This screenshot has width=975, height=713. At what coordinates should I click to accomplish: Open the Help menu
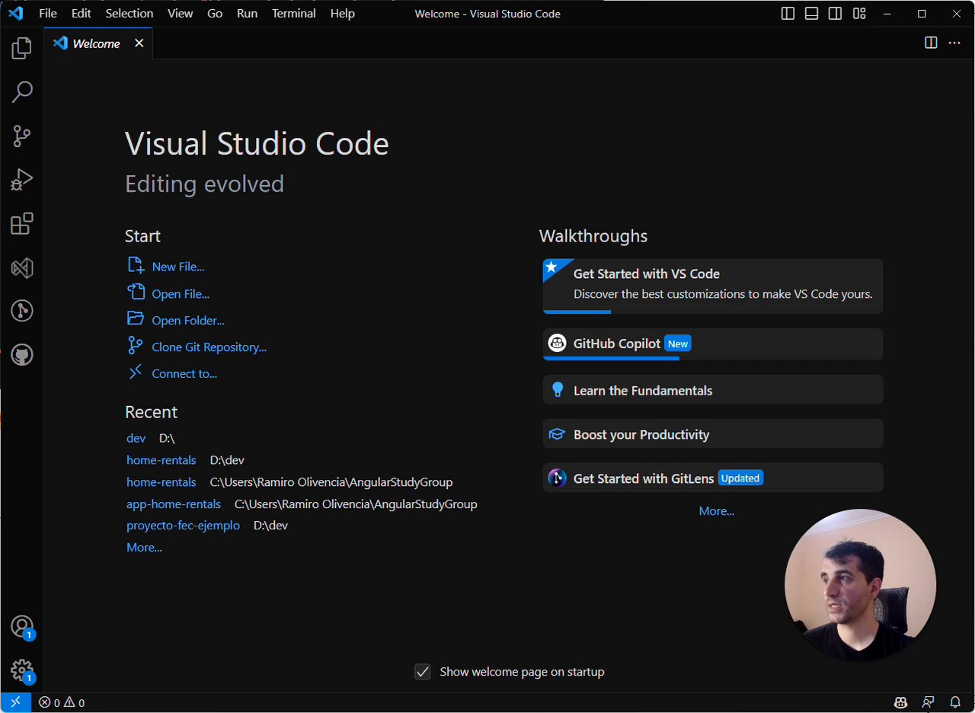pos(343,14)
